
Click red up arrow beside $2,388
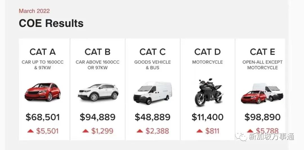click(x=140, y=131)
